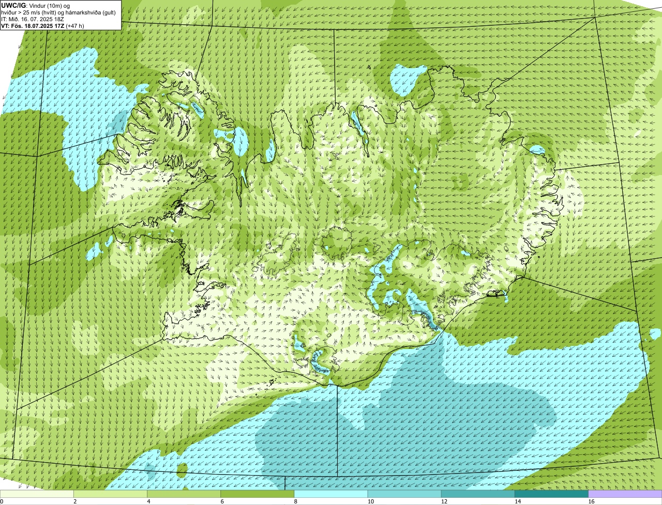Click the 10–12 m/s teal legend segment
This screenshot has width=662, height=505.
(x=404, y=494)
